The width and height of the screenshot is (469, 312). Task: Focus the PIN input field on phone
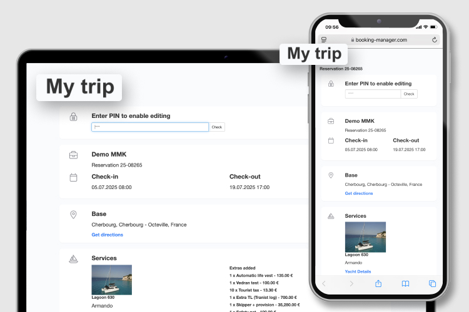click(x=373, y=94)
